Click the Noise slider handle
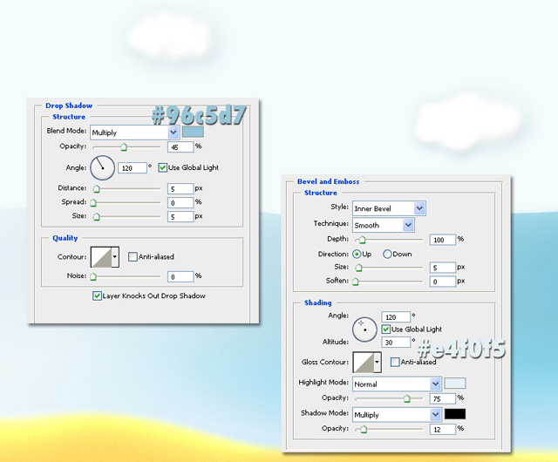Screen dimensions: 558x462 [93, 276]
